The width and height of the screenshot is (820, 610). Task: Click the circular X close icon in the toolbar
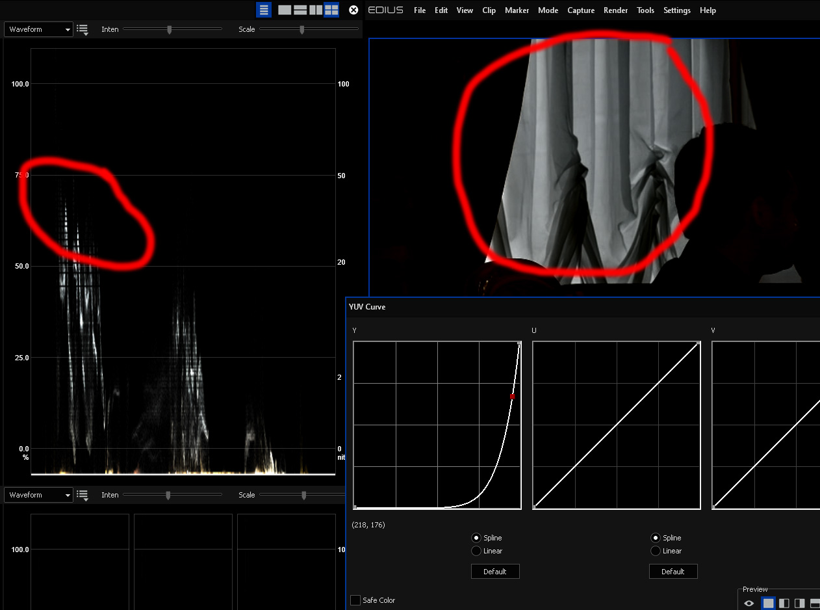pos(353,10)
